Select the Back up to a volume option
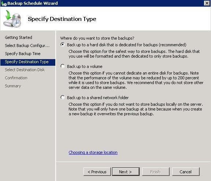Viewport: 211px width, 181px height. pyautogui.click(x=63, y=66)
